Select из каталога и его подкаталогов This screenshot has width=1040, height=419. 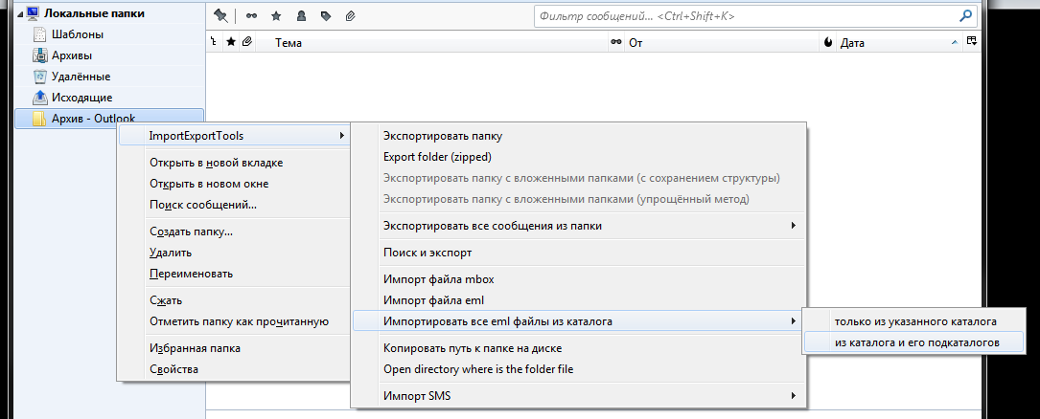(913, 342)
